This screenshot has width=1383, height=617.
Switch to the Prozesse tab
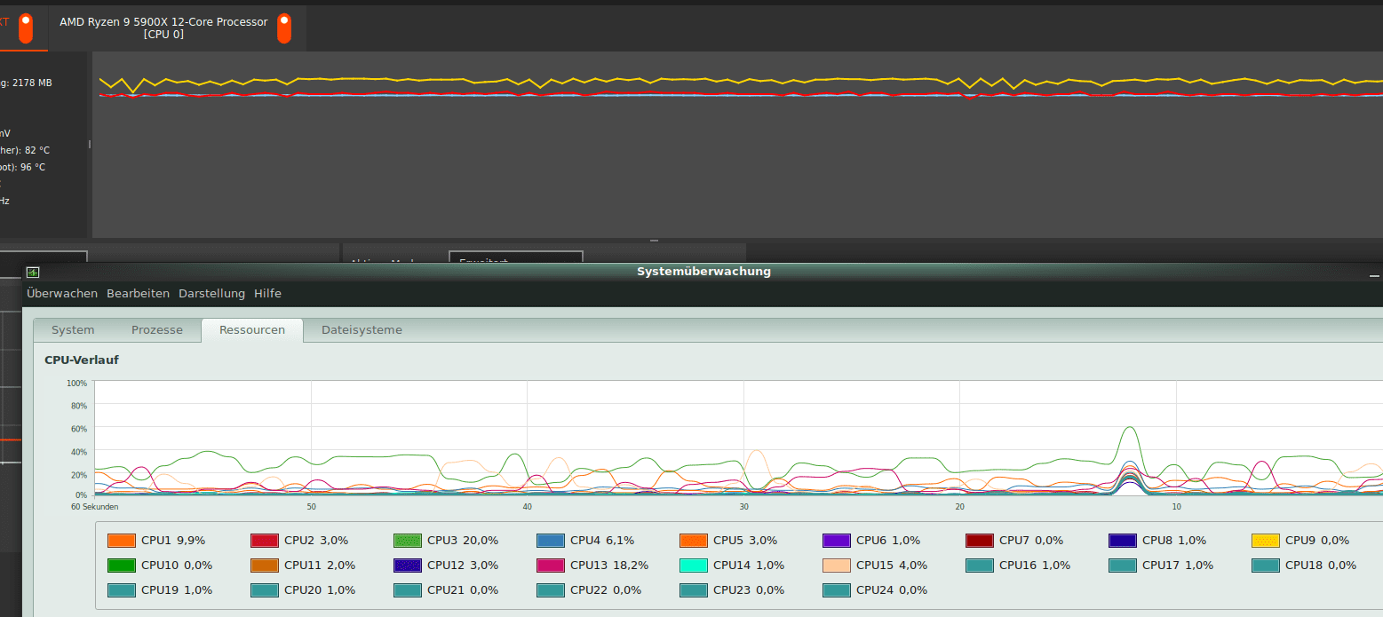157,330
